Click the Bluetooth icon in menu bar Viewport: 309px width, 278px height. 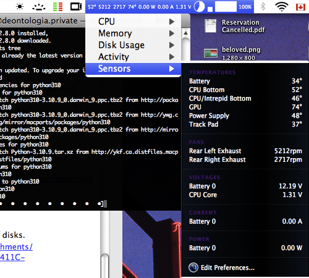click(x=263, y=7)
